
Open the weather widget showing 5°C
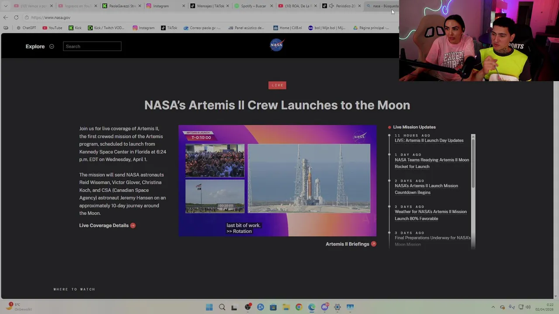pos(18,307)
